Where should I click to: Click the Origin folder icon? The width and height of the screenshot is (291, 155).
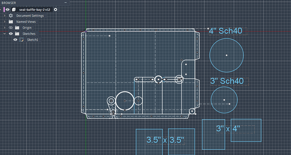coord(17,28)
